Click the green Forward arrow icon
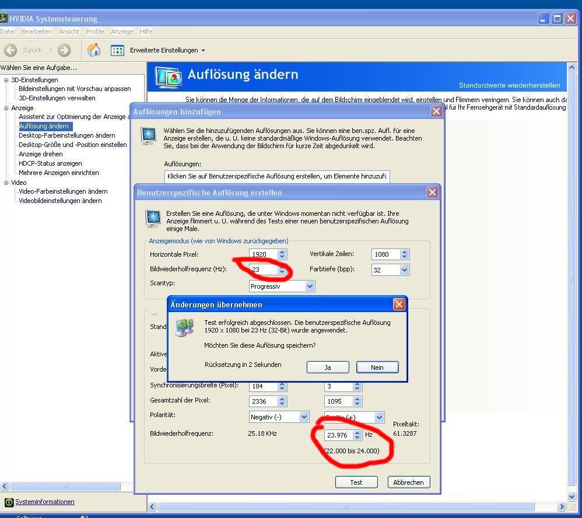The image size is (582, 518). 64,50
